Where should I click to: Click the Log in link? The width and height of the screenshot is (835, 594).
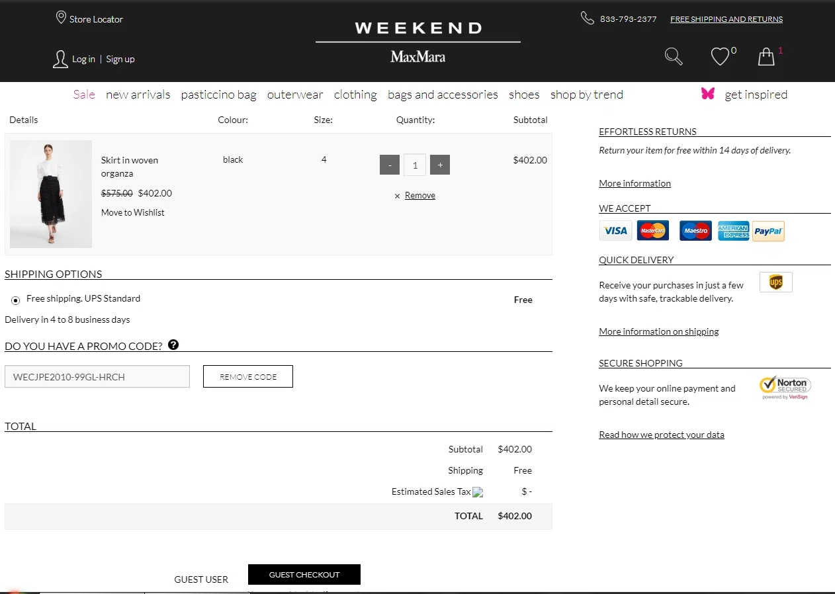pyautogui.click(x=83, y=59)
